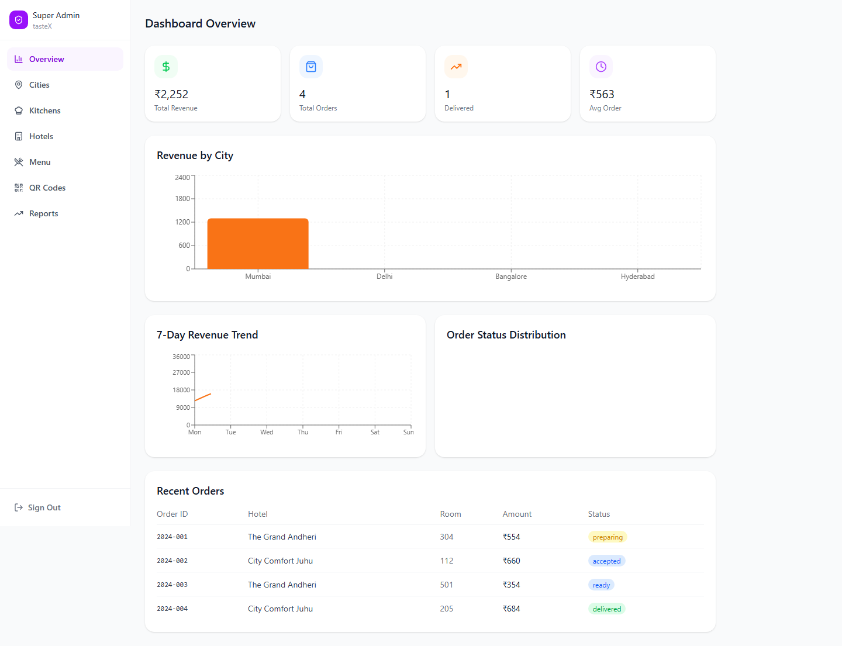Screen dimensions: 842x646
Task: Click the Overview bar chart icon
Action: click(x=19, y=59)
